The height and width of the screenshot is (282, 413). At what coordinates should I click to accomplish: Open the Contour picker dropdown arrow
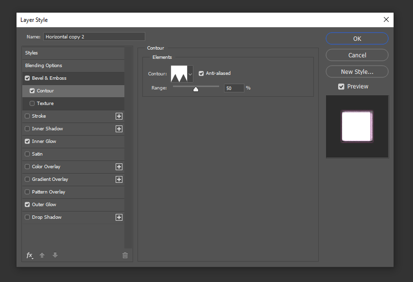pyautogui.click(x=190, y=74)
